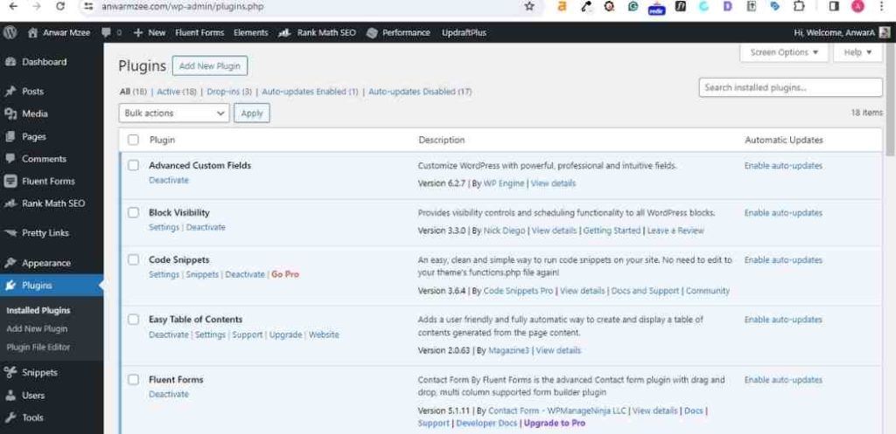
Task: Check the Code Snippets plugin checkbox
Action: [x=133, y=259]
